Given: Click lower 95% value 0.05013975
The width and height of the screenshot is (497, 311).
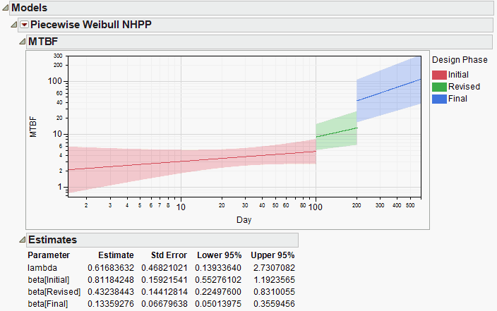Looking at the screenshot, I should (218, 304).
